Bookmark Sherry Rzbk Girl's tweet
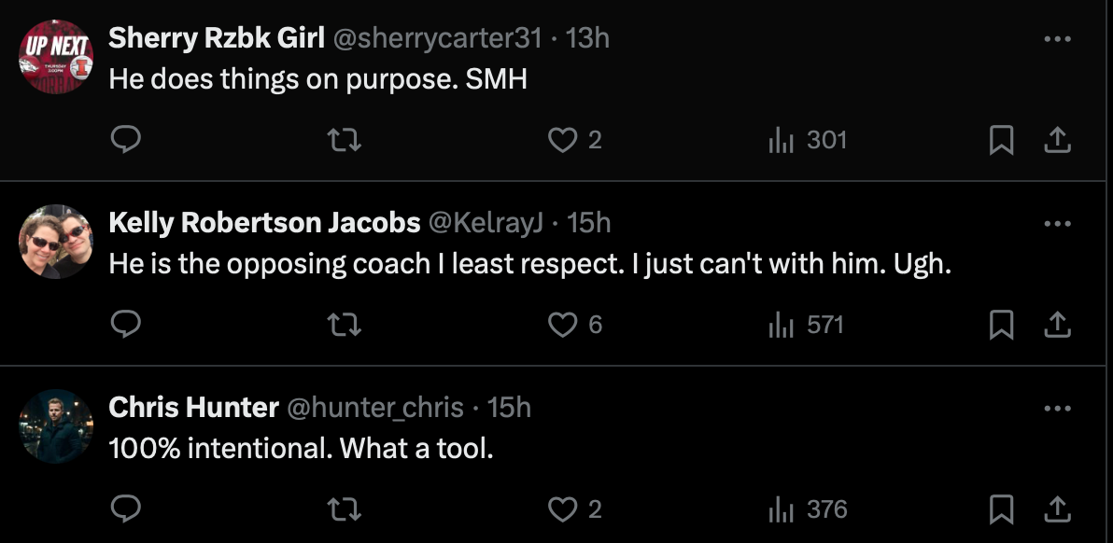The width and height of the screenshot is (1113, 543). pos(1001,140)
